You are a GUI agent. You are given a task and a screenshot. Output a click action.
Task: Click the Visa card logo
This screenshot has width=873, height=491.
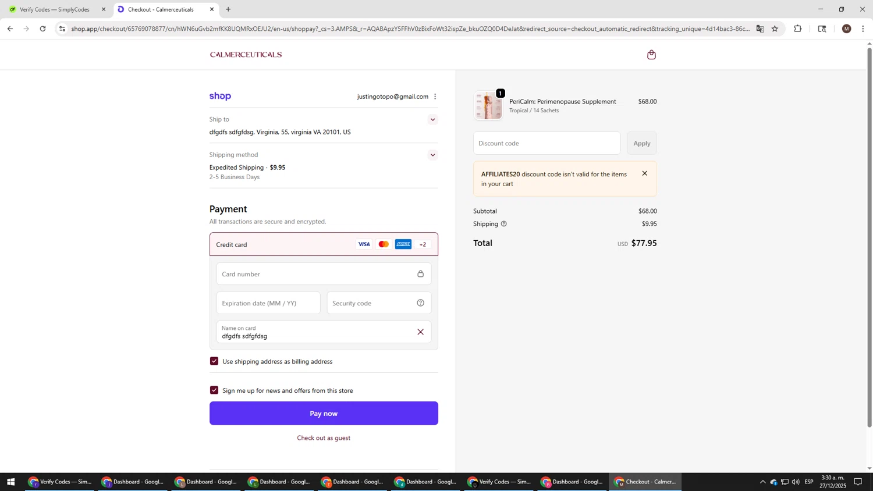[x=364, y=244]
